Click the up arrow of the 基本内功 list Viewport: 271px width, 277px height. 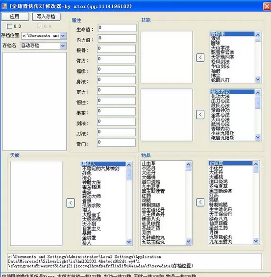[258, 93]
